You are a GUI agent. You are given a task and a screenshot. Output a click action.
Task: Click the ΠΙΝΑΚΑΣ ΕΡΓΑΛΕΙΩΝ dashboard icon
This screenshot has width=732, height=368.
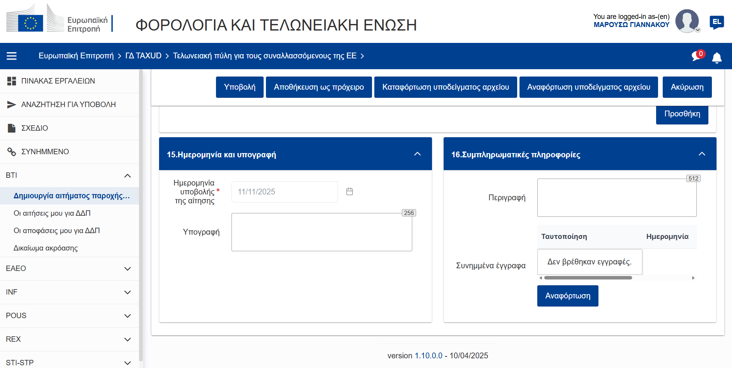(12, 81)
